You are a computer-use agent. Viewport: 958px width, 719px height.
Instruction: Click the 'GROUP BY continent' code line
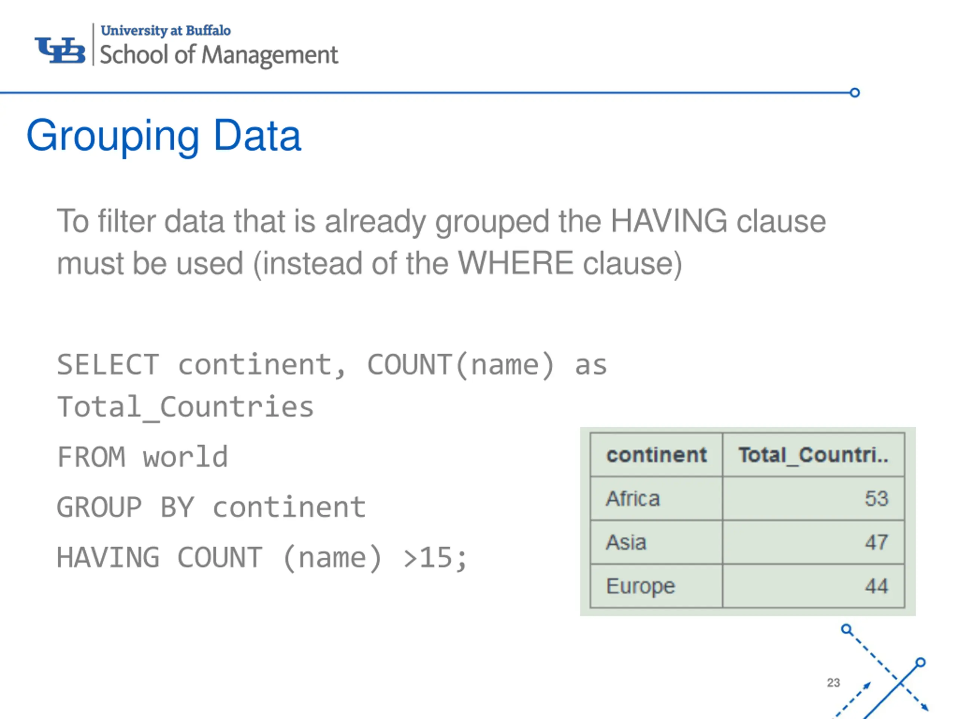coord(211,507)
